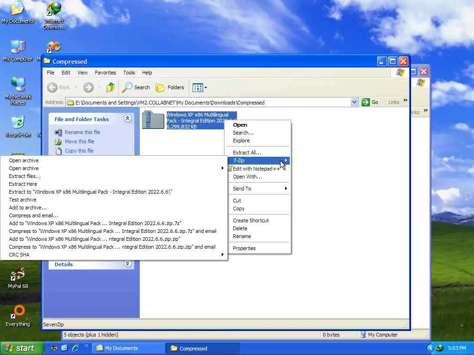The width and height of the screenshot is (474, 355).
Task: Choose Compress and email... in 7-Zip submenu
Action: [114, 215]
